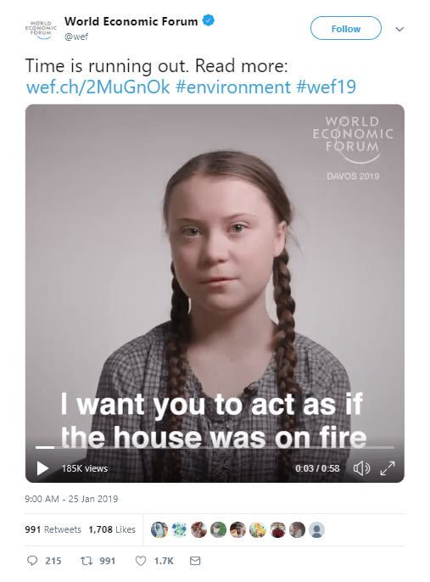Click the default gray silhouette avatar

[316, 529]
